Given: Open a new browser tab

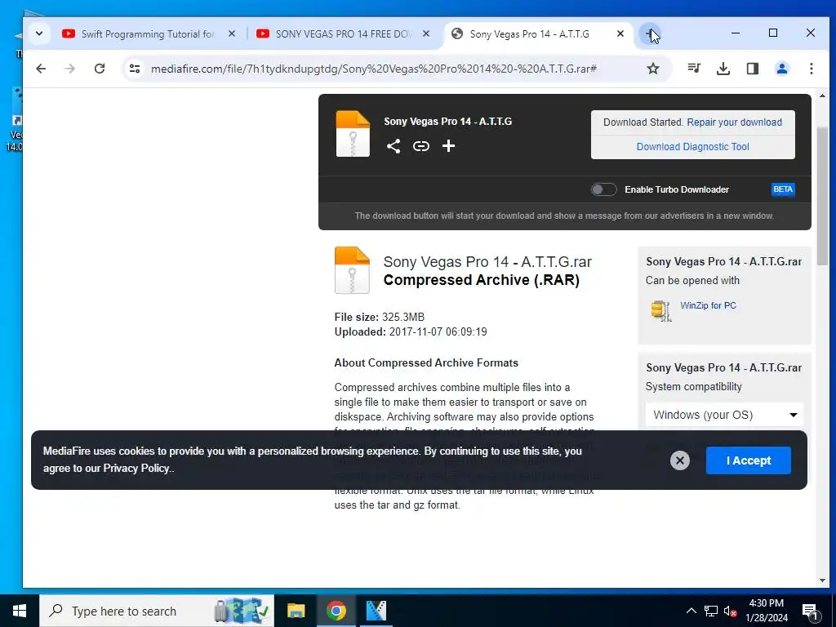Looking at the screenshot, I should (x=649, y=33).
